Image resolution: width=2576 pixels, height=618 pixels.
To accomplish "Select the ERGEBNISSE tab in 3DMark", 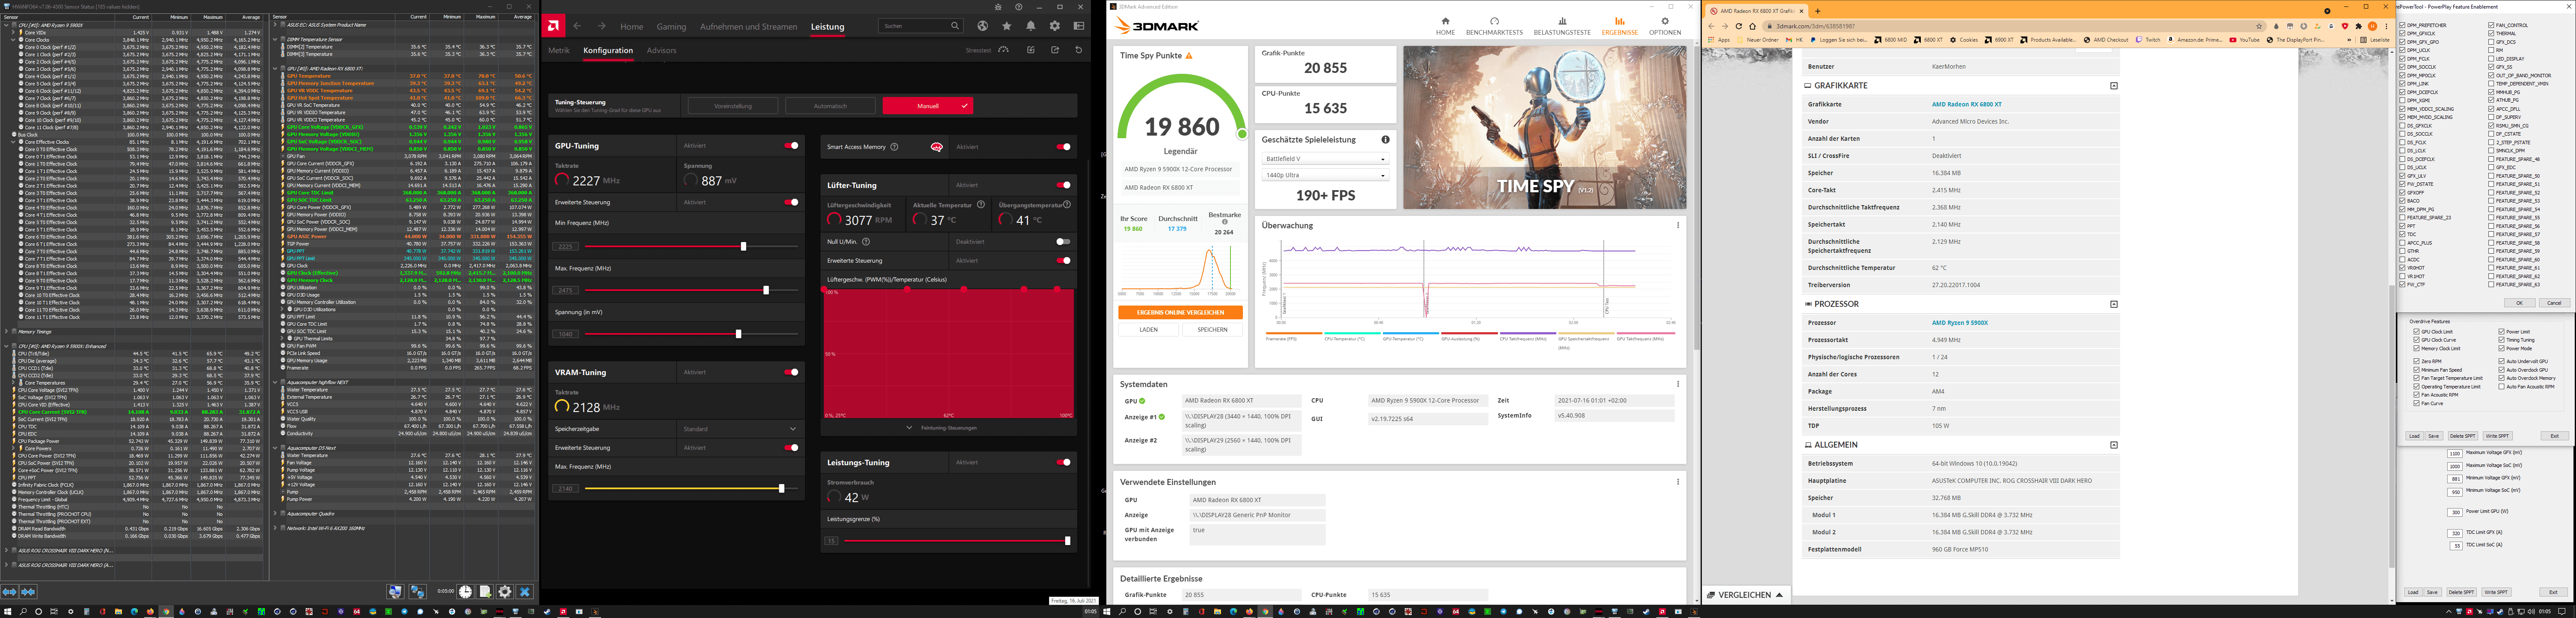I will click(x=1619, y=26).
